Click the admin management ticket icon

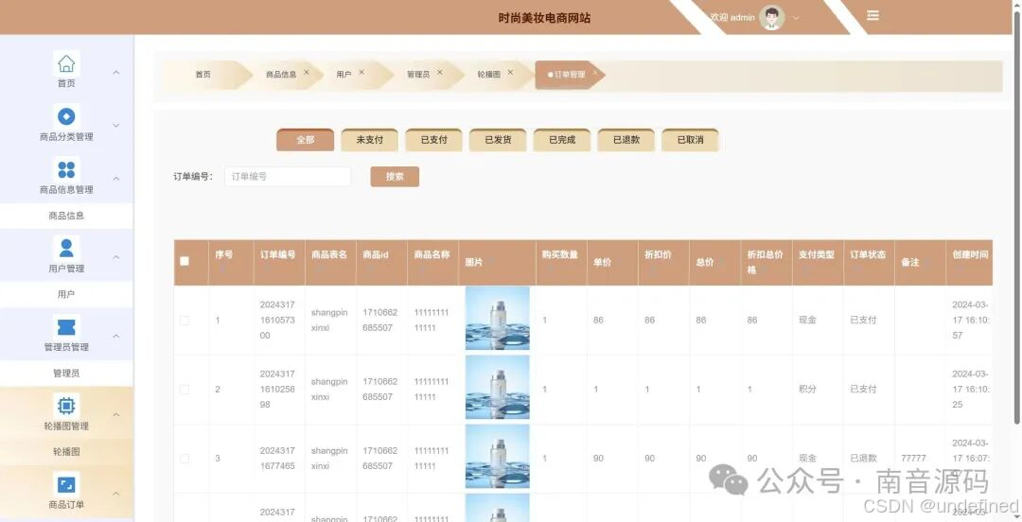pos(66,326)
